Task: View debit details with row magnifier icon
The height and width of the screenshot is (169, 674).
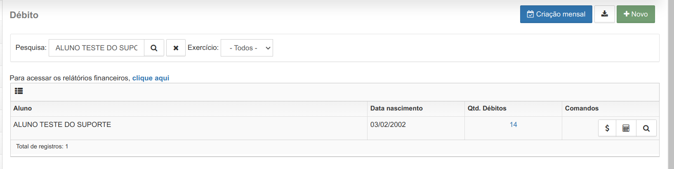Action: click(x=646, y=128)
